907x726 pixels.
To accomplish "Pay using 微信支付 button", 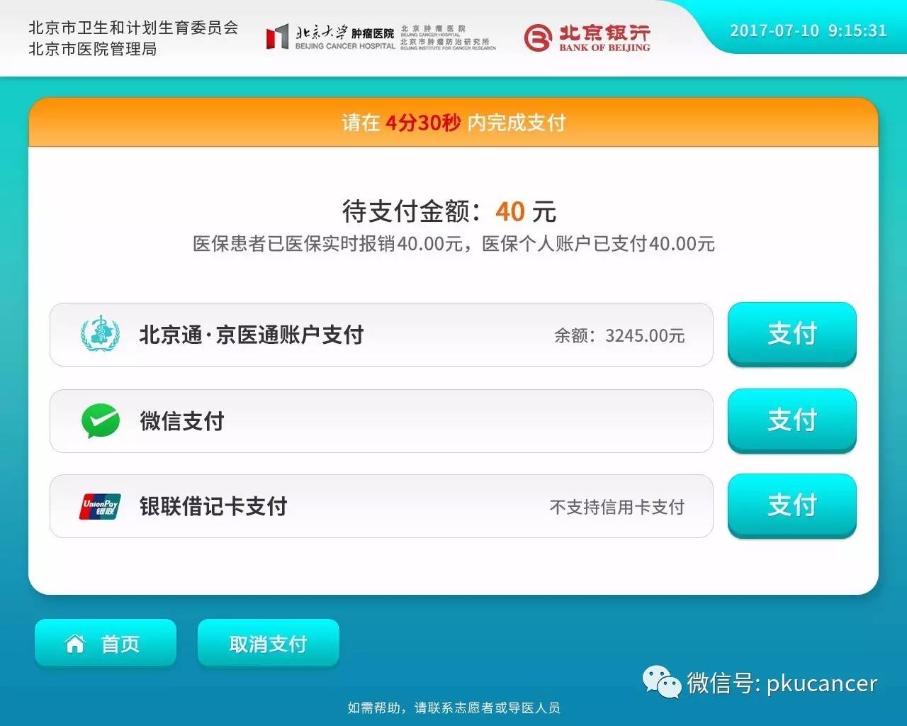I will click(x=792, y=420).
